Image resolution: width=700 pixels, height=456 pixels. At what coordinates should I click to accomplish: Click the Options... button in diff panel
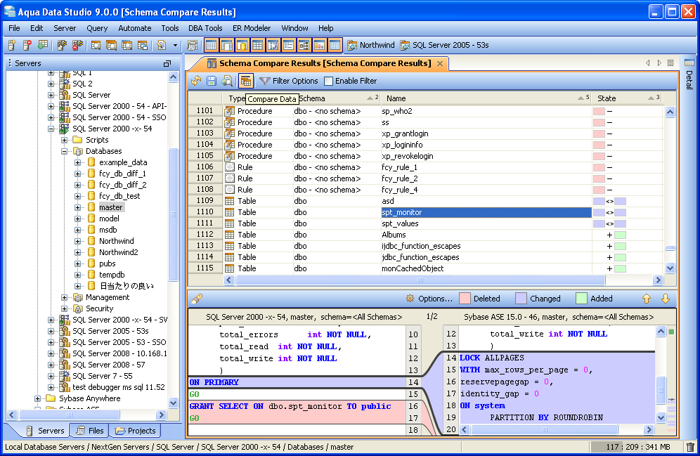[x=429, y=299]
